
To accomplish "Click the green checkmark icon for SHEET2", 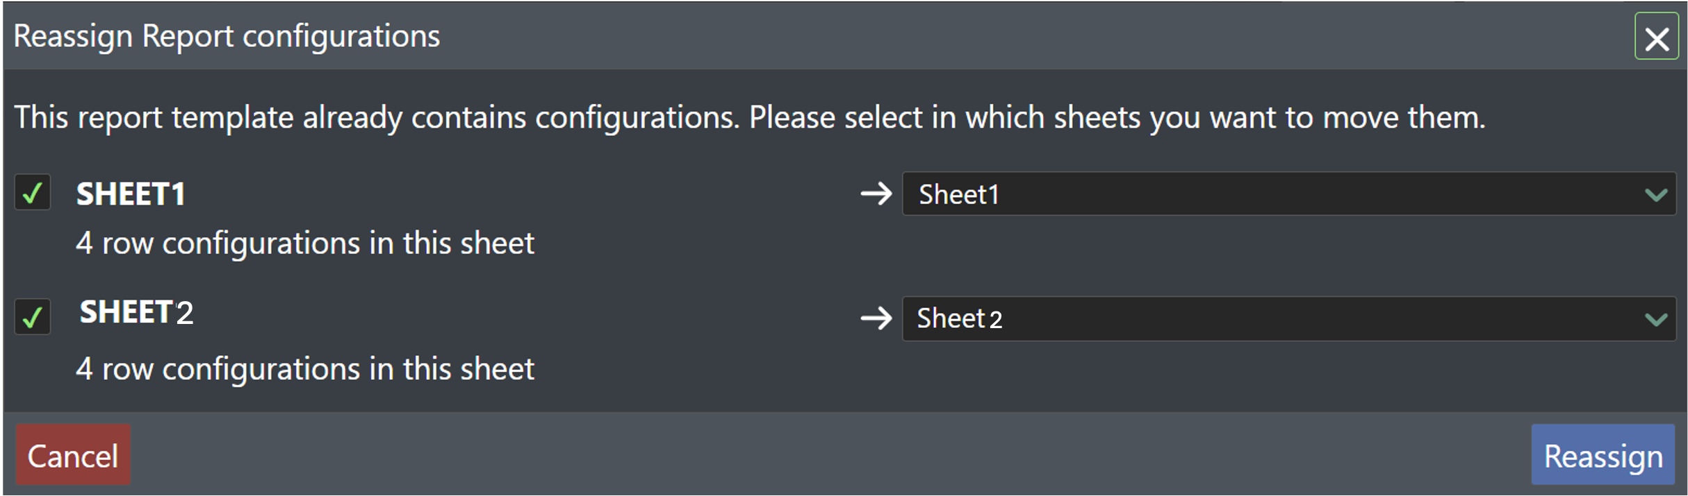I will (x=33, y=318).
